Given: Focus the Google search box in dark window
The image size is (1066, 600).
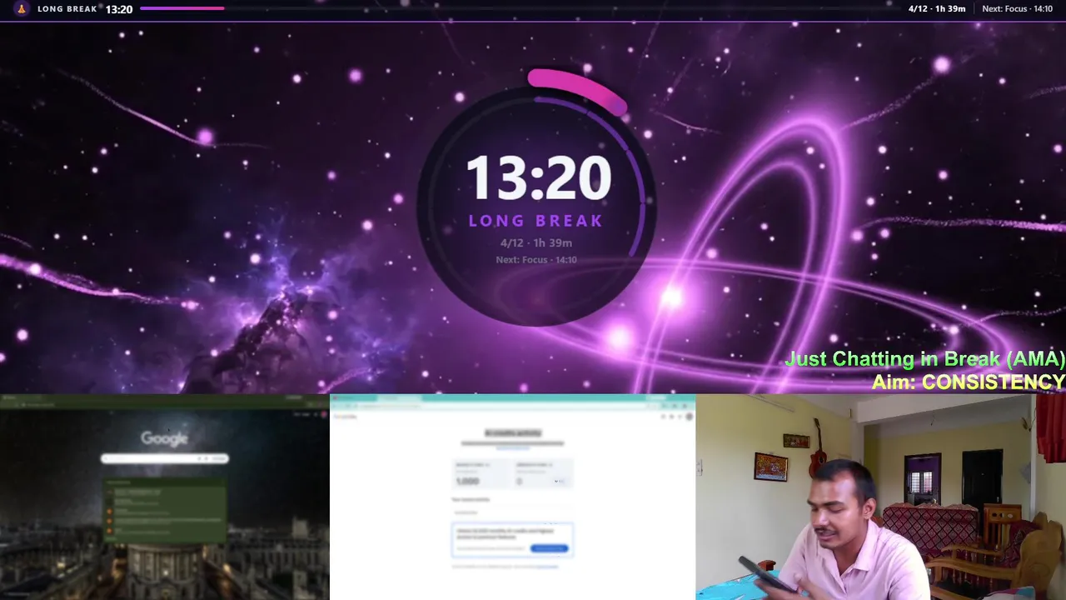Looking at the screenshot, I should [x=164, y=458].
